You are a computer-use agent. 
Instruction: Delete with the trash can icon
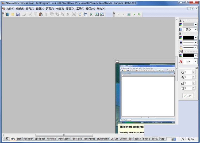click(46, 14)
